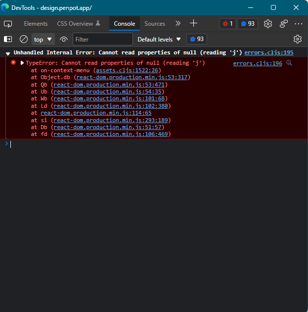Clear console with the circle-slash icon

pos(24,39)
